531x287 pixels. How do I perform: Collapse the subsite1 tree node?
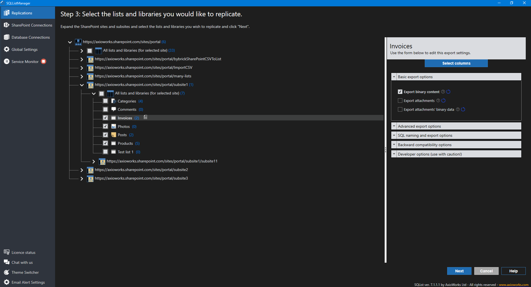coord(82,85)
